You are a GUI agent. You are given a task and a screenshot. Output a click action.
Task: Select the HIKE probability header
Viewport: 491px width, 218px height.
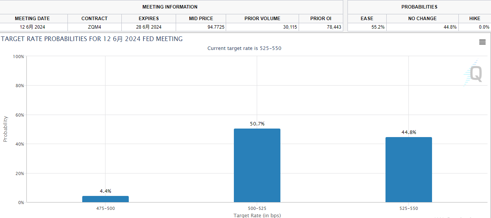click(x=474, y=19)
